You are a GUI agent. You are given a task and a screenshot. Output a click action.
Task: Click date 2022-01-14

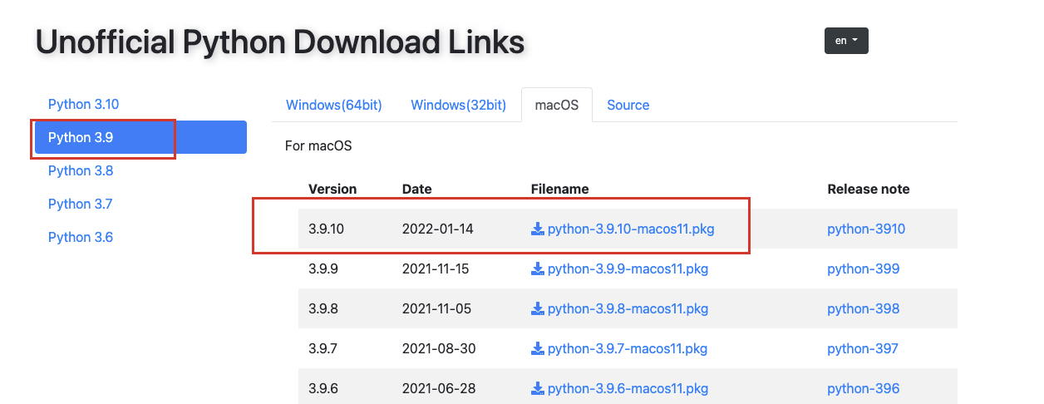(x=437, y=229)
